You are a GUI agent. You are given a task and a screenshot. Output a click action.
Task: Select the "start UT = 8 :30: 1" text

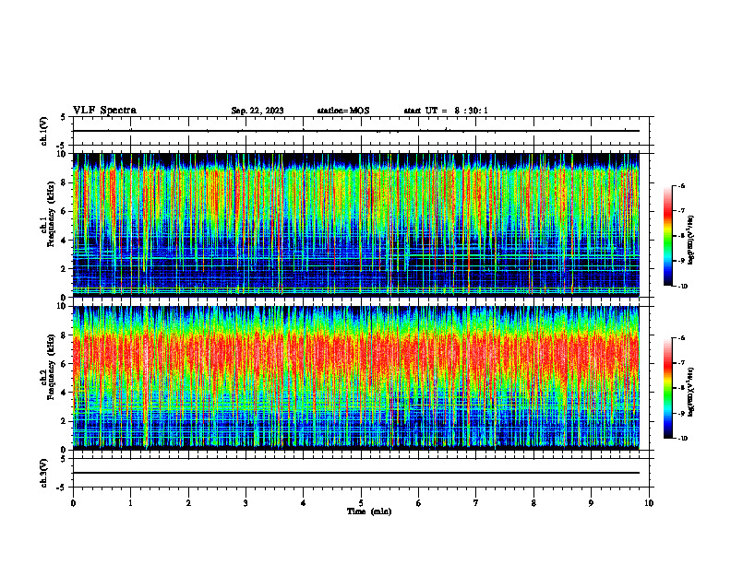point(446,111)
